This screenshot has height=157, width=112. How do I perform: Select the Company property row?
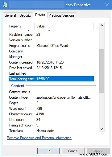coord(51,51)
